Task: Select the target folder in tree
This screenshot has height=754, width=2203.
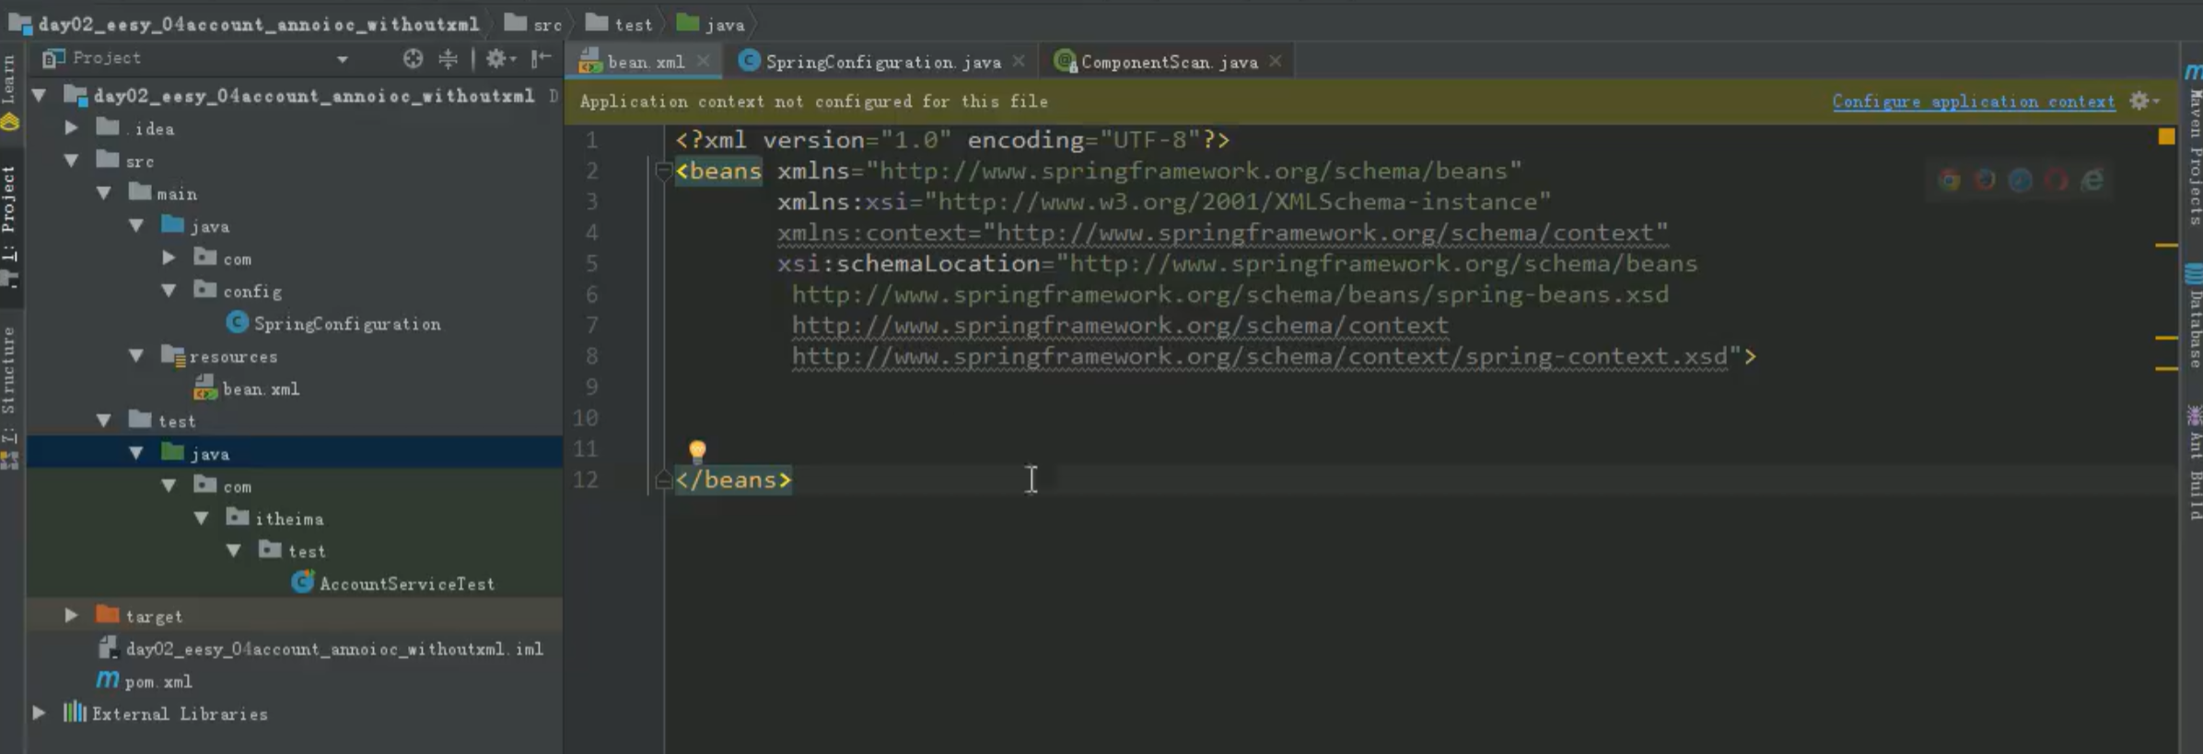Action: tap(140, 616)
